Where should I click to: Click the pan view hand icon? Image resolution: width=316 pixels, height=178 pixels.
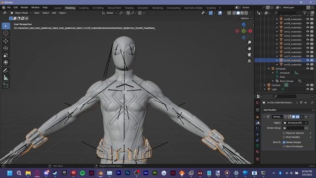click(249, 48)
